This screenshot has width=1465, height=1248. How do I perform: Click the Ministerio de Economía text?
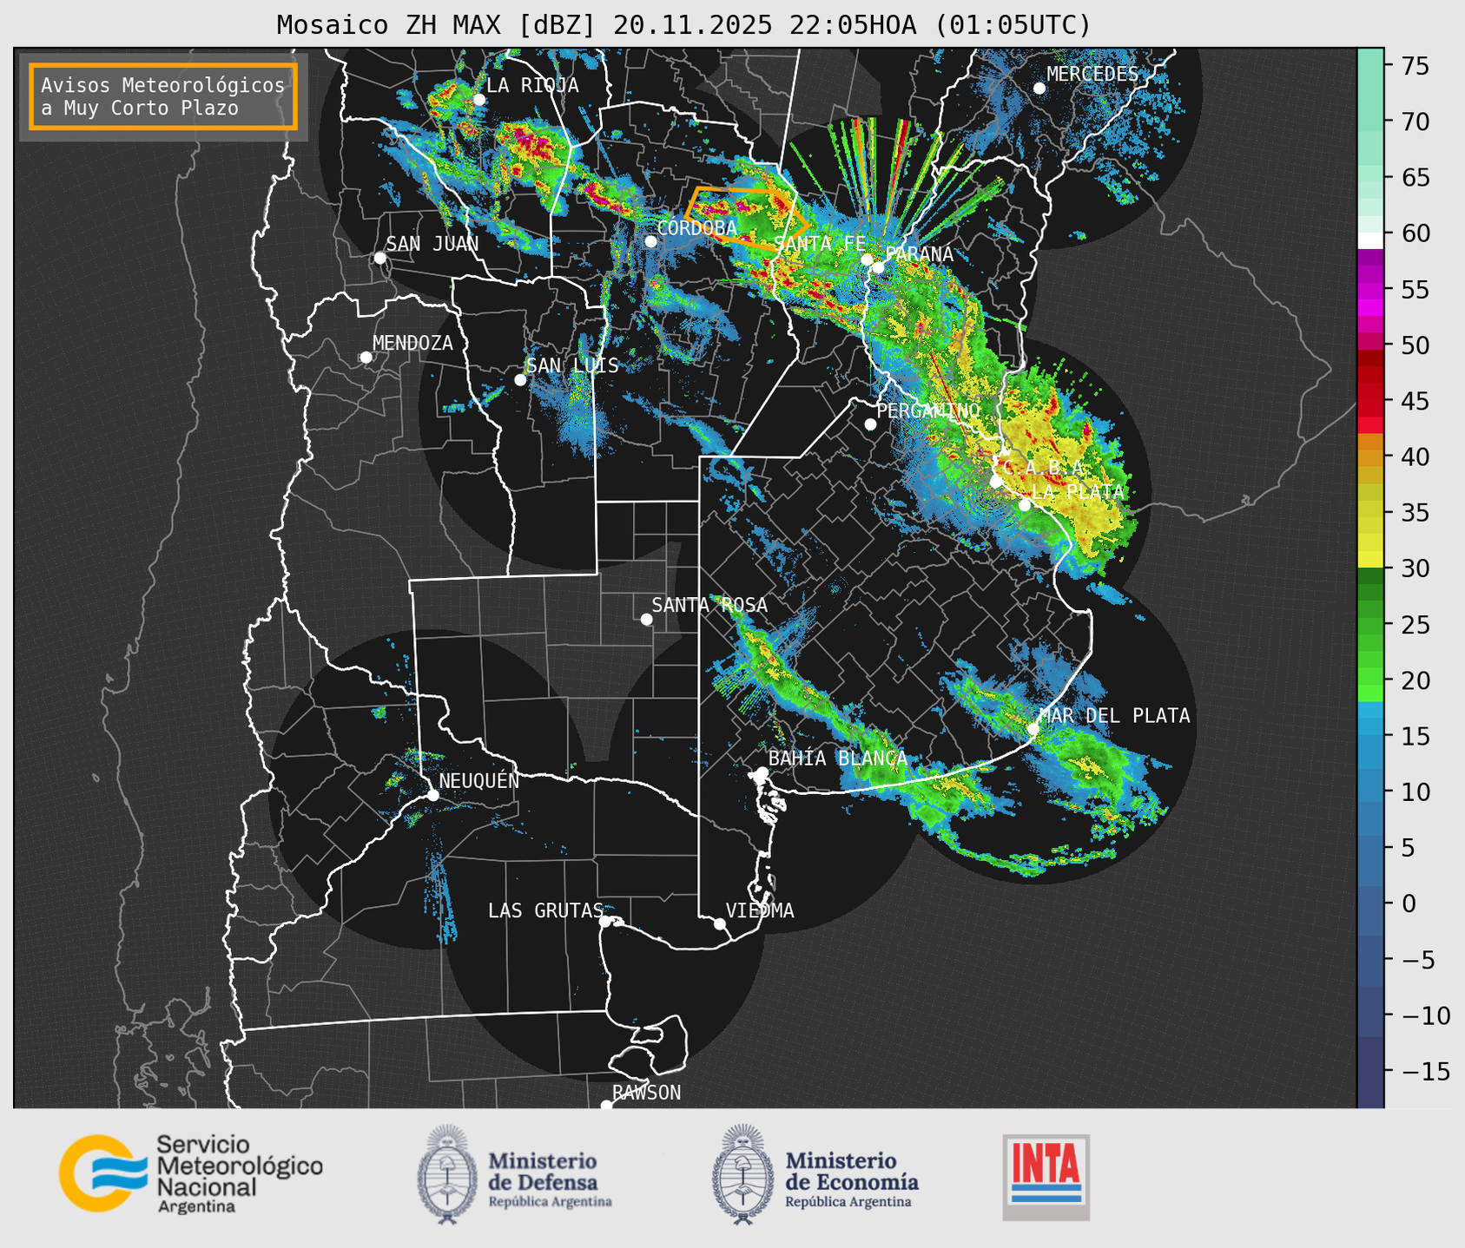851,1179
